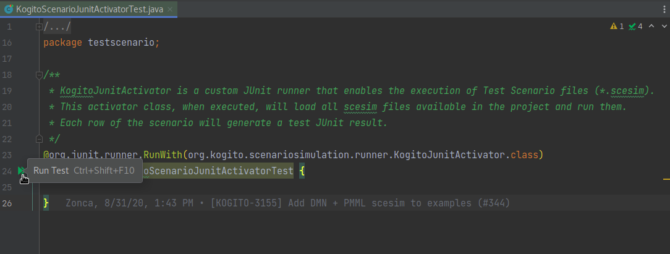Click the green Run Test gutter icon
Screen dimensions: 670x254
[21, 171]
